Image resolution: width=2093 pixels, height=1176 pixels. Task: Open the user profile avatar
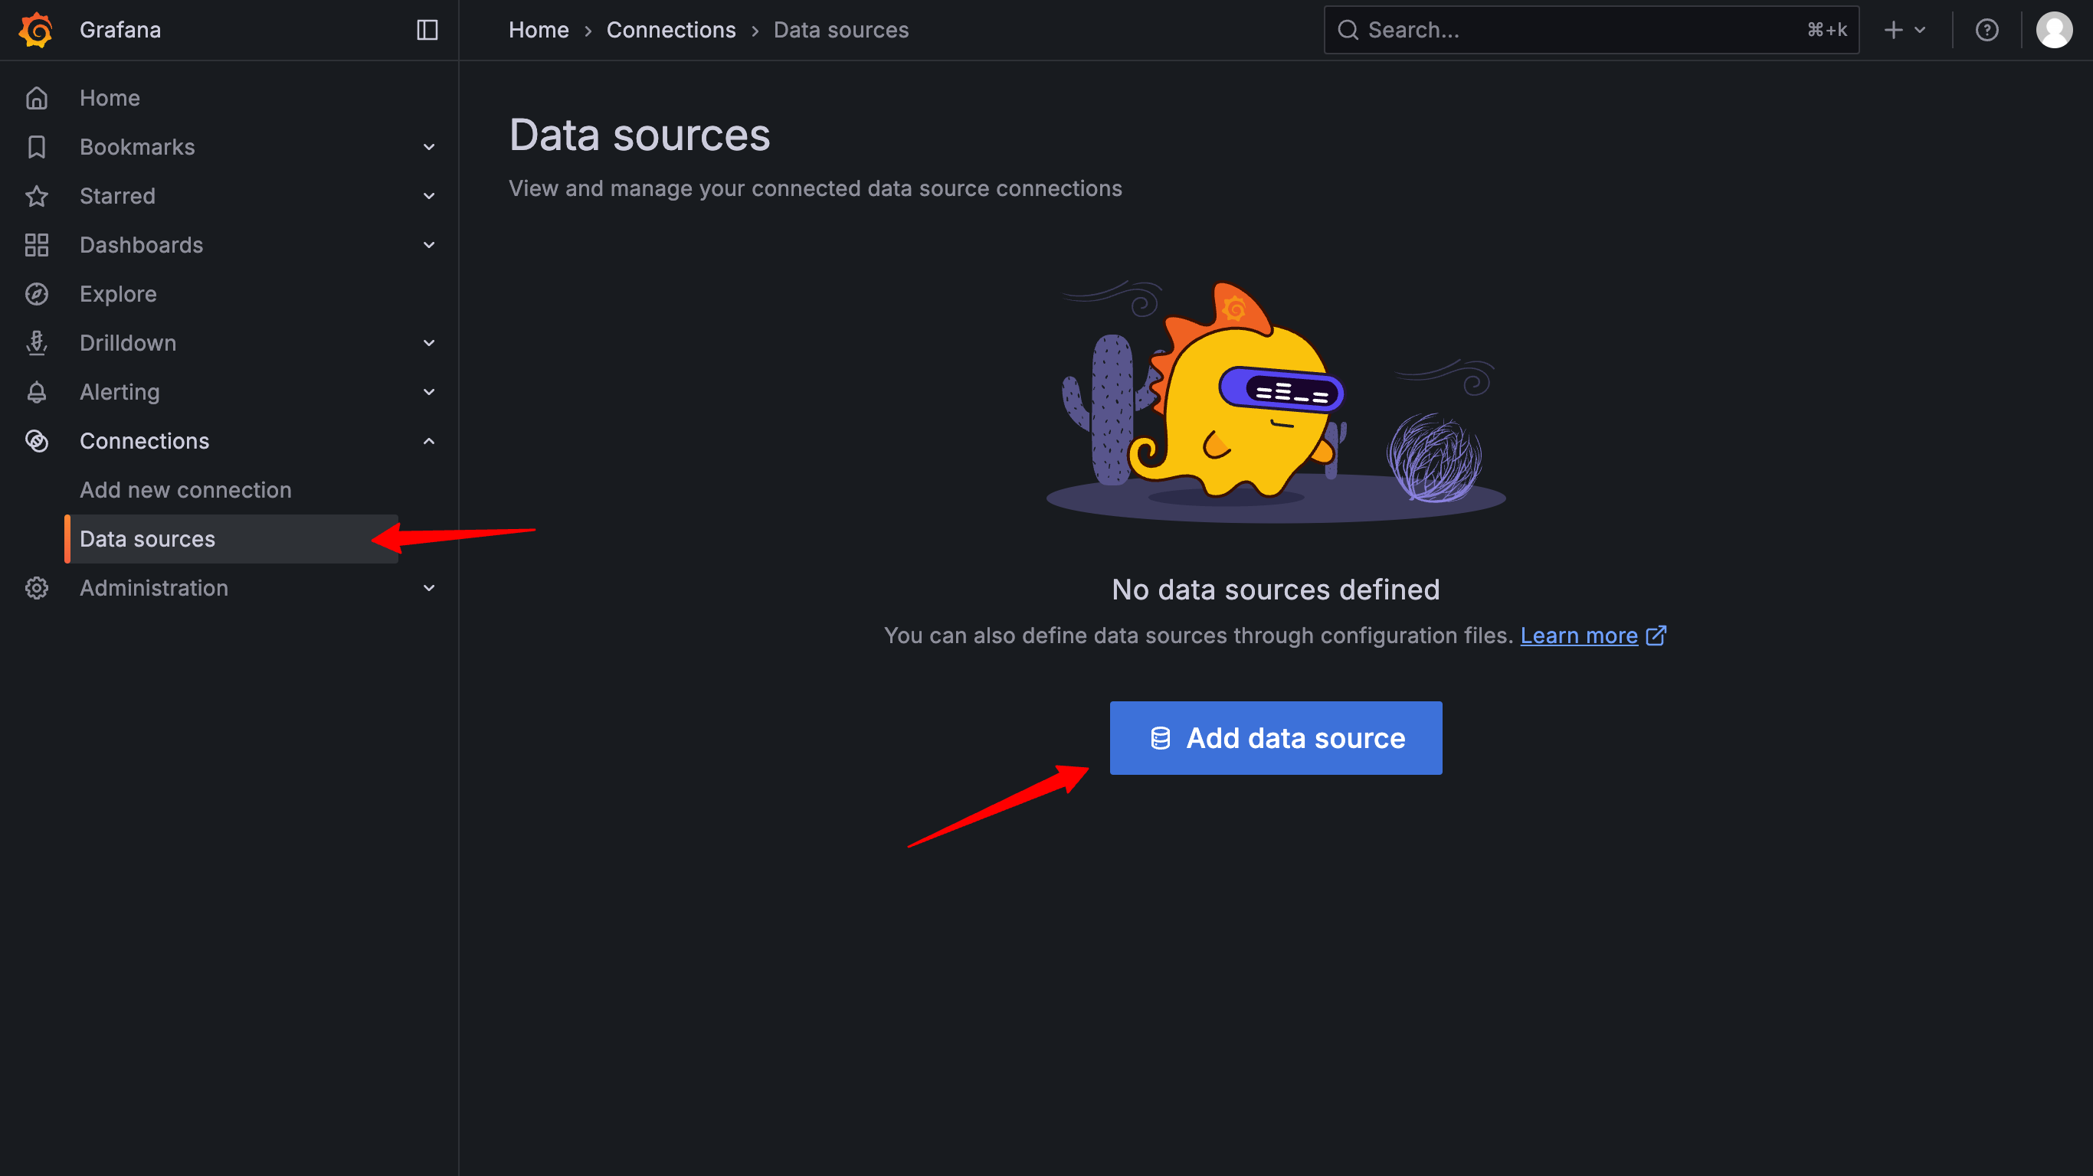(x=2053, y=30)
